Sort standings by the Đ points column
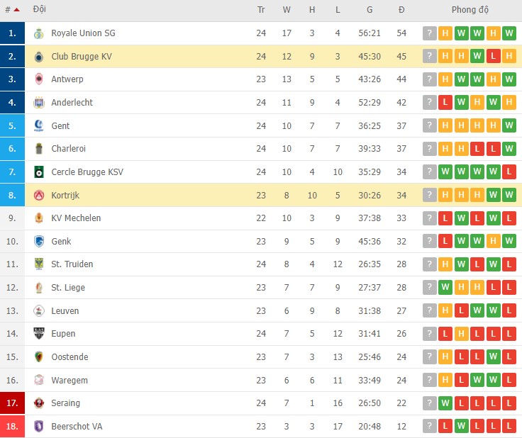Screen dimensions: 522x438 pyautogui.click(x=401, y=10)
